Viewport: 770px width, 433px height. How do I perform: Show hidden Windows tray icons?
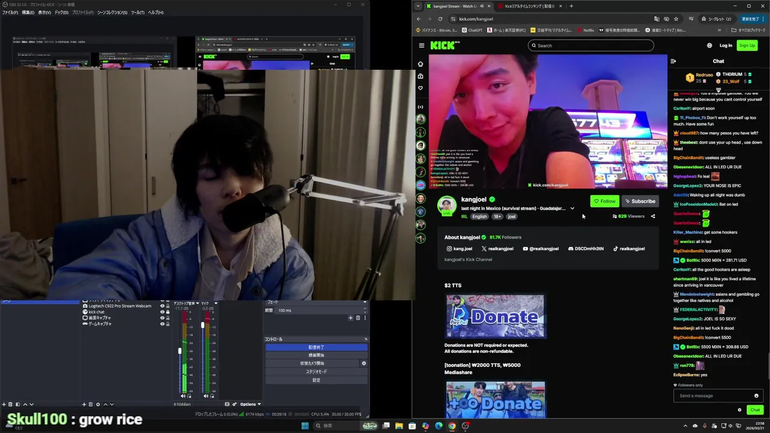tap(685, 426)
